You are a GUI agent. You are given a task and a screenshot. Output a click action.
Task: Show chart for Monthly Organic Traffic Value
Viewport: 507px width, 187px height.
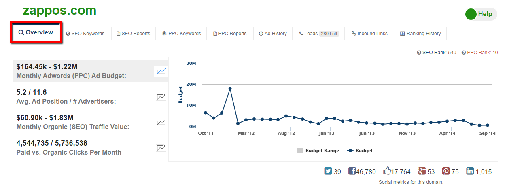click(161, 122)
